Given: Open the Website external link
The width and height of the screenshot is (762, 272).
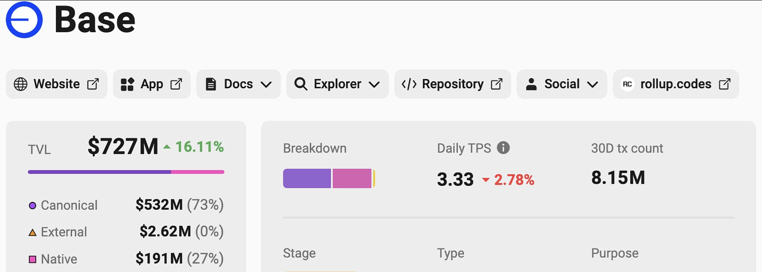Looking at the screenshot, I should (57, 84).
